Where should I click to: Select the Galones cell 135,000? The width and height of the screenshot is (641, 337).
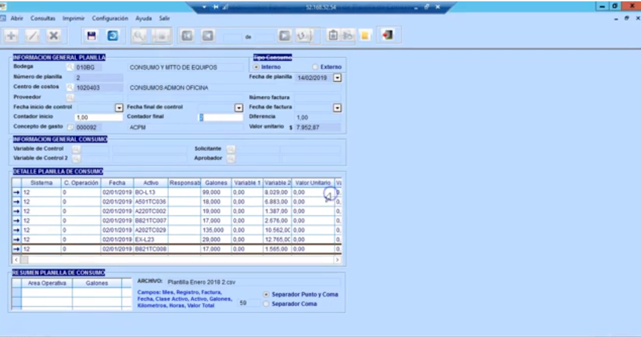coord(216,230)
